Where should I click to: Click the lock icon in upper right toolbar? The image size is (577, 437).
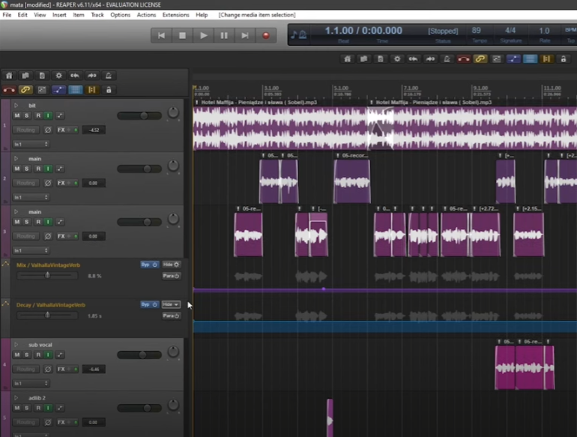564,59
